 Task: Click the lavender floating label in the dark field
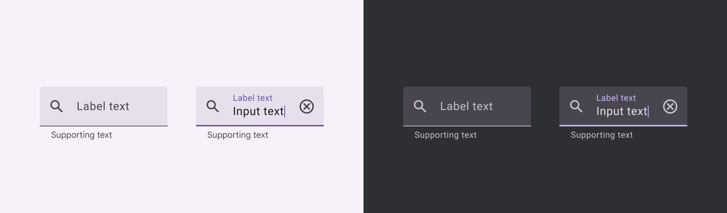[616, 98]
